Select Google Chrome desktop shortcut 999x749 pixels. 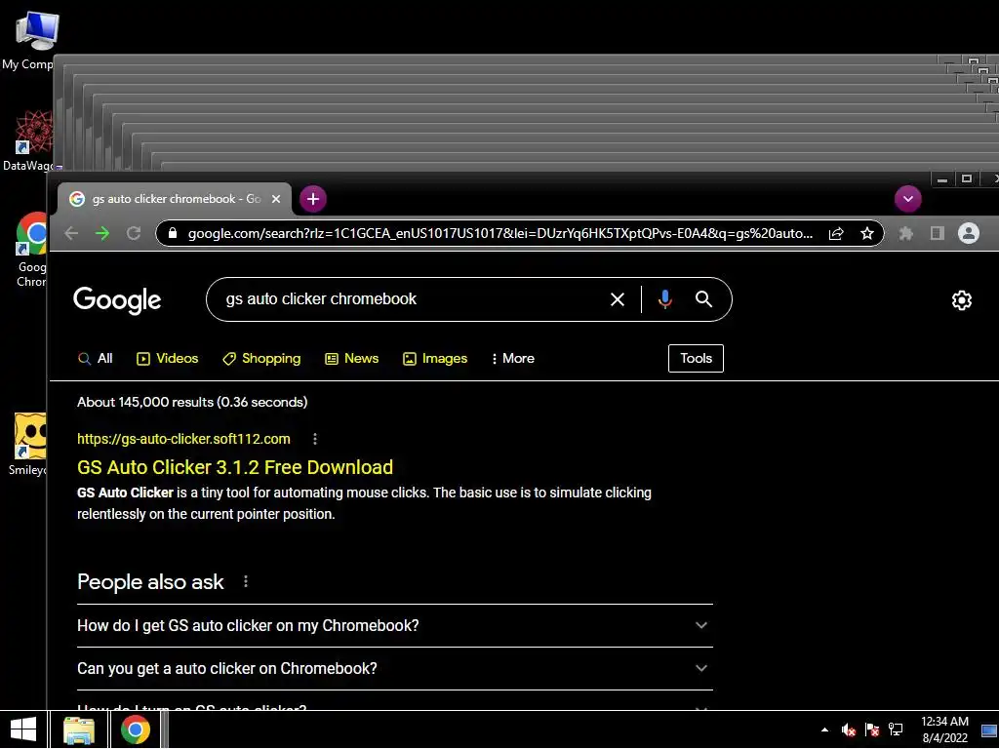tap(28, 250)
